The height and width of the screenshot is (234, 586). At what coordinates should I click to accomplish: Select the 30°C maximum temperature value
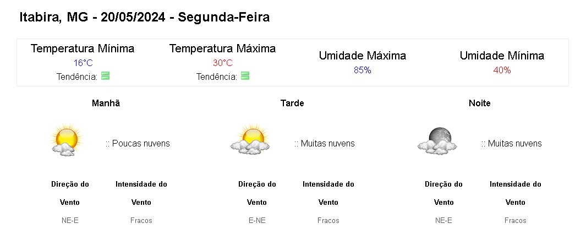(x=222, y=63)
